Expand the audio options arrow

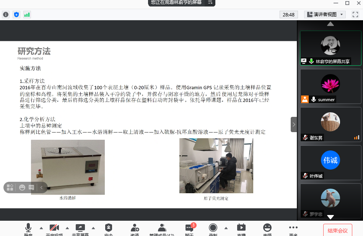[41, 228]
